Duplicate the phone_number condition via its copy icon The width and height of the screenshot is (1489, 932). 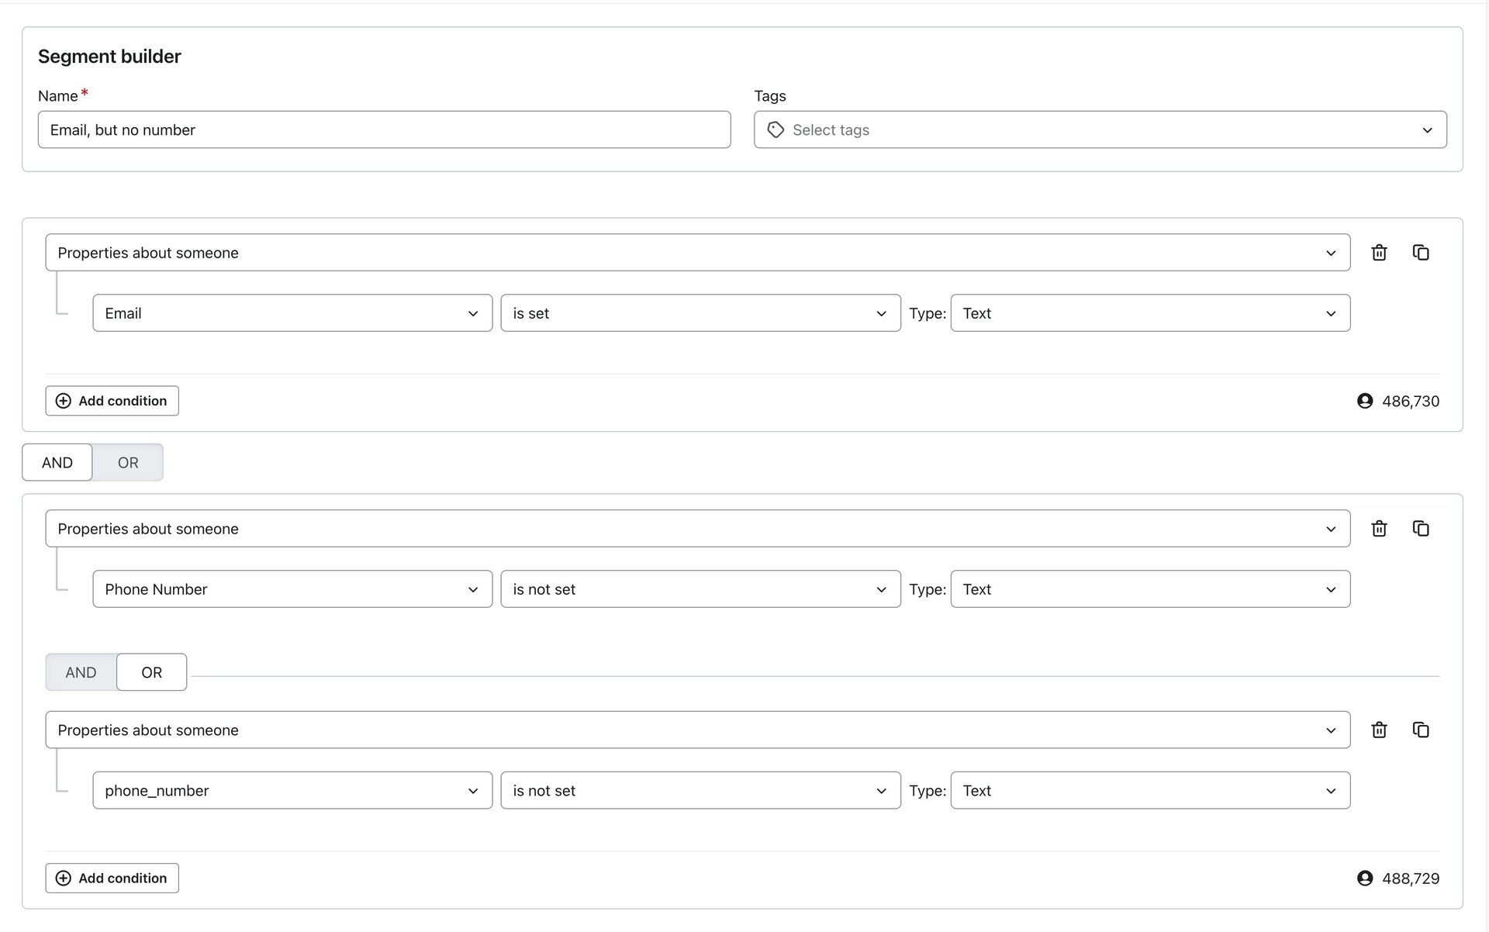[x=1420, y=730]
